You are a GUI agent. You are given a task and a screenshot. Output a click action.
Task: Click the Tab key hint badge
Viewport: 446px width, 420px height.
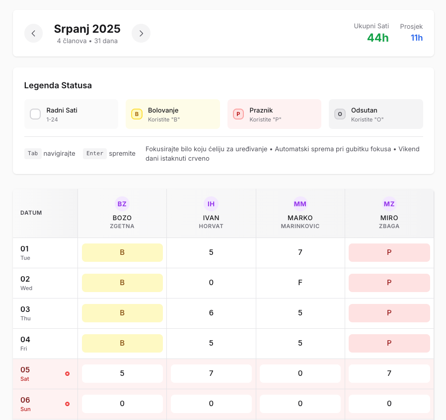tap(33, 154)
